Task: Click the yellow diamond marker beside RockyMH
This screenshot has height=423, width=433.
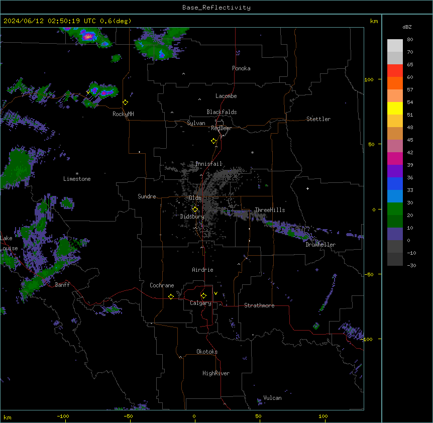Action: (125, 102)
